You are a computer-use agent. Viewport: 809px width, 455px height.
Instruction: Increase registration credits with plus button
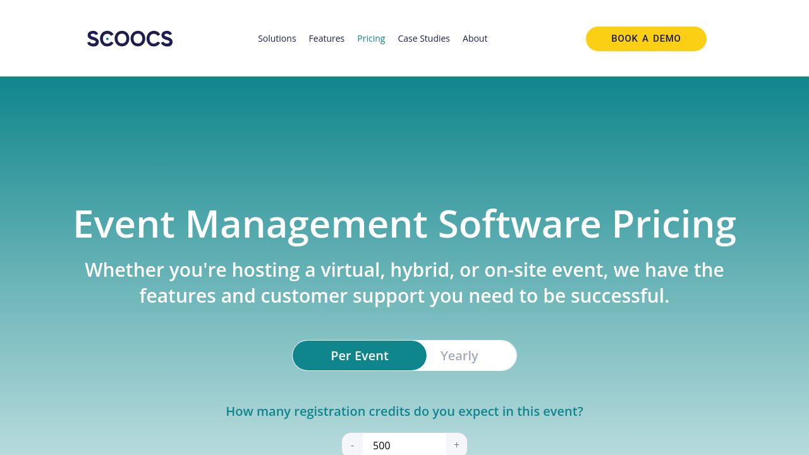456,445
